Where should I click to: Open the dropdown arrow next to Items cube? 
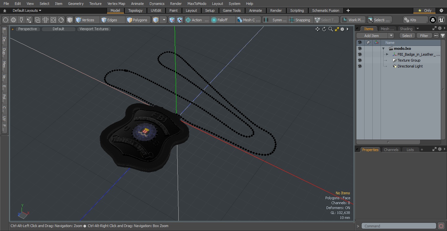pos(164,20)
